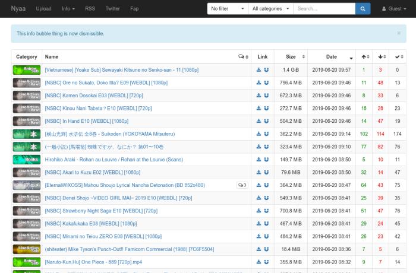Click the search magnifier button
The image size is (416, 273).
[x=363, y=9]
